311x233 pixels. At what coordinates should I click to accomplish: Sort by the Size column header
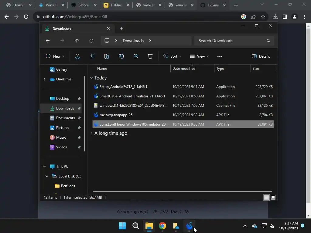click(256, 69)
